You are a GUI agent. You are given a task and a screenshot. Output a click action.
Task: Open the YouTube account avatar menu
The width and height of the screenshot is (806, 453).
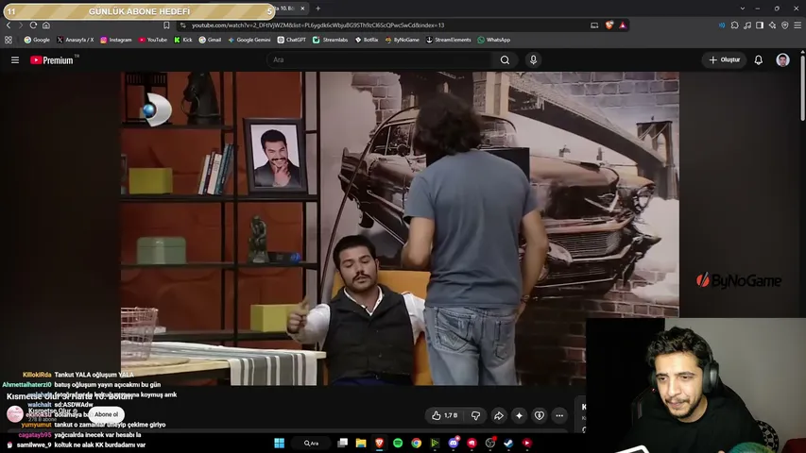(x=782, y=60)
